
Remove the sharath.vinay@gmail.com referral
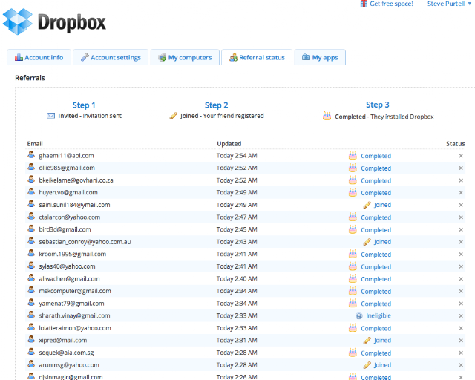(461, 315)
